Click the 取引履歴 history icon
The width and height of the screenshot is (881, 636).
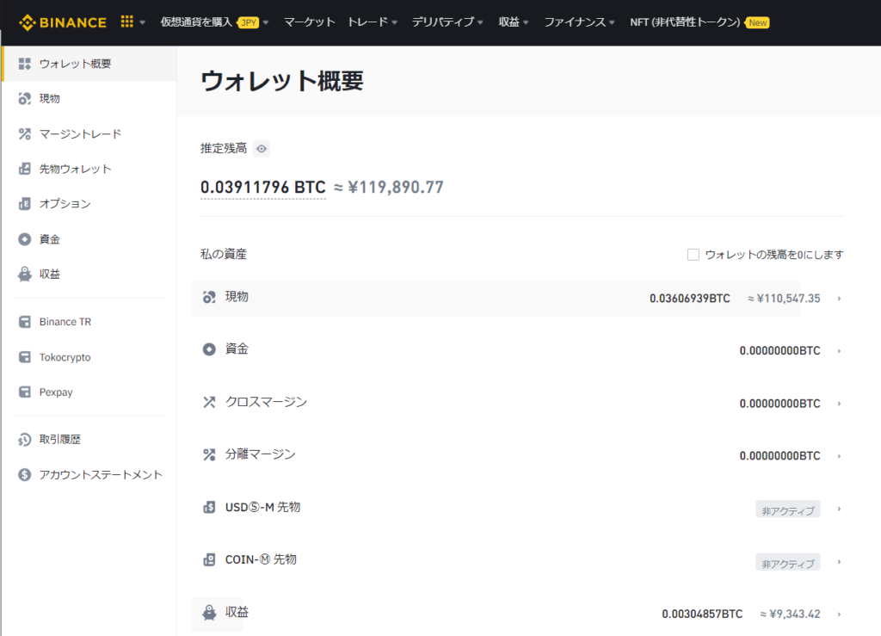(25, 440)
